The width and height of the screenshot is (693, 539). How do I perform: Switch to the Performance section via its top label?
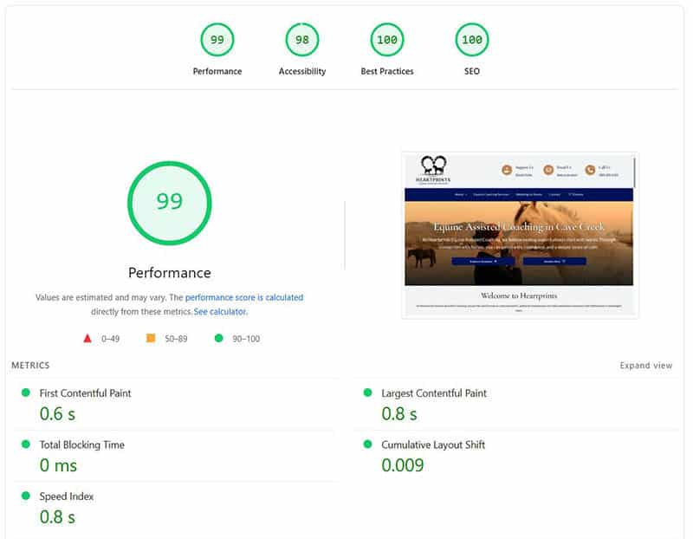click(x=217, y=71)
